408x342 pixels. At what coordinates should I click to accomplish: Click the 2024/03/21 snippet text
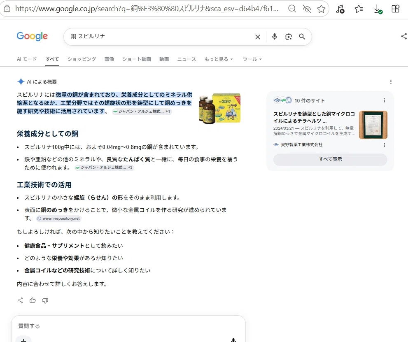pos(314,131)
